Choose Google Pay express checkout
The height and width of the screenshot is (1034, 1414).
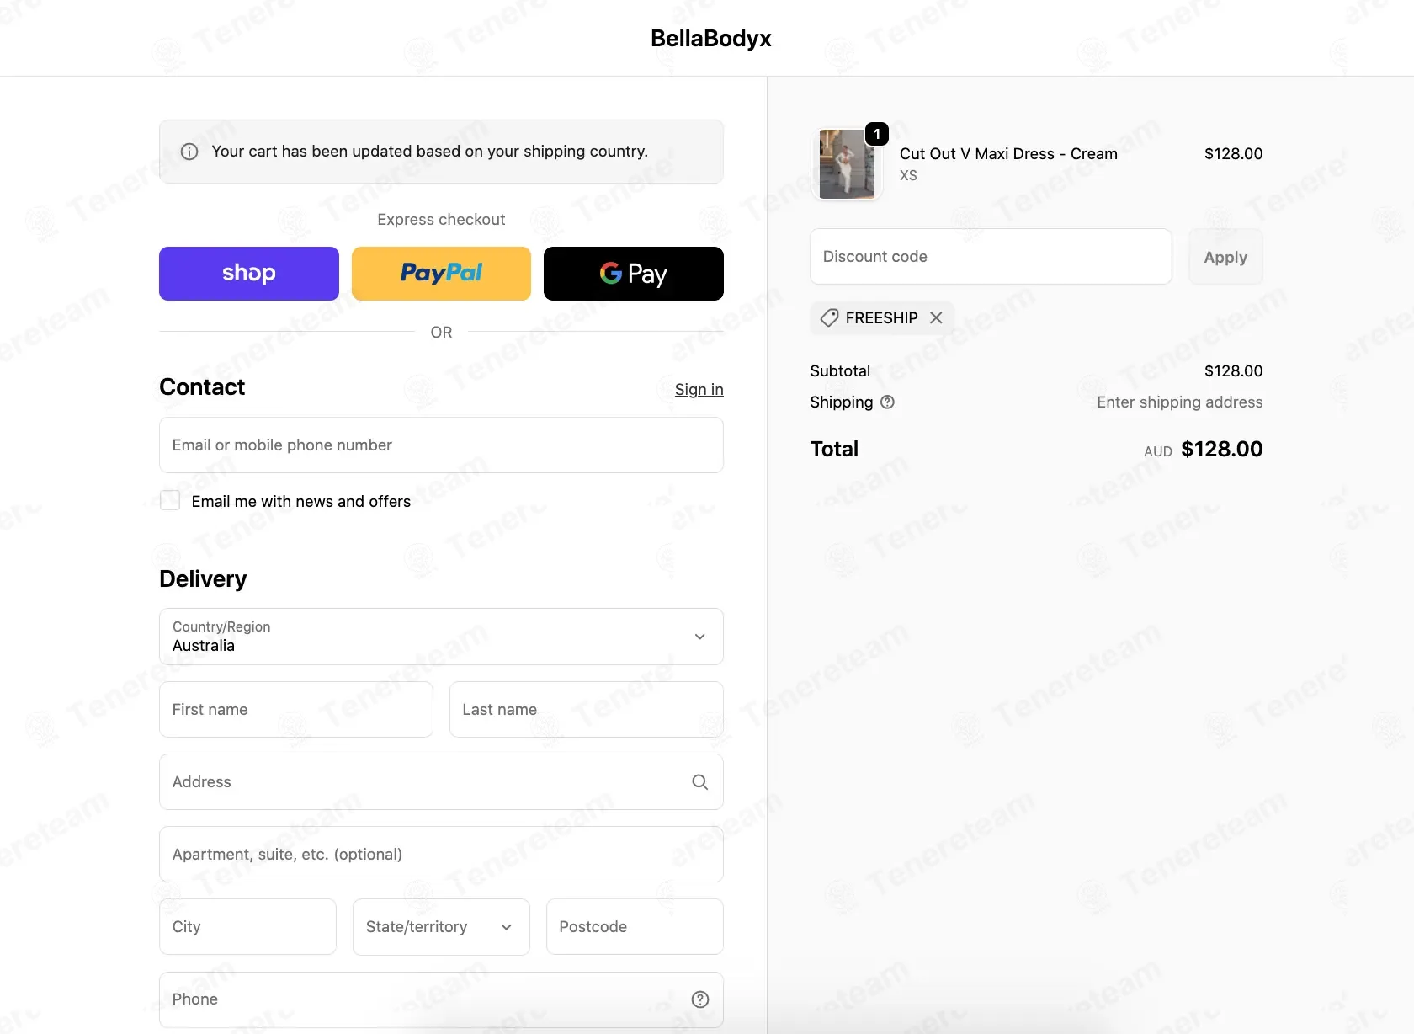(x=634, y=274)
